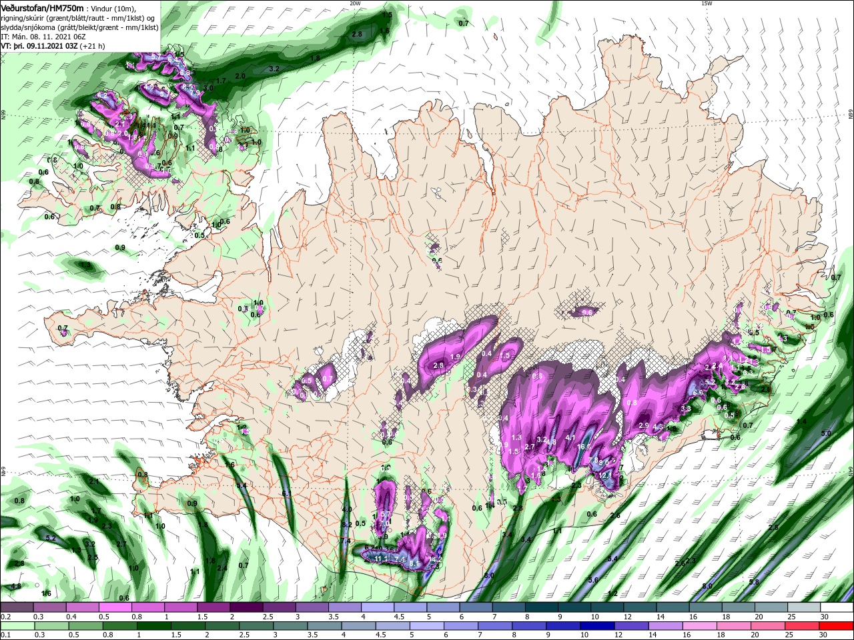Select the dark plum 2 swatch in the upper legend

point(246,608)
